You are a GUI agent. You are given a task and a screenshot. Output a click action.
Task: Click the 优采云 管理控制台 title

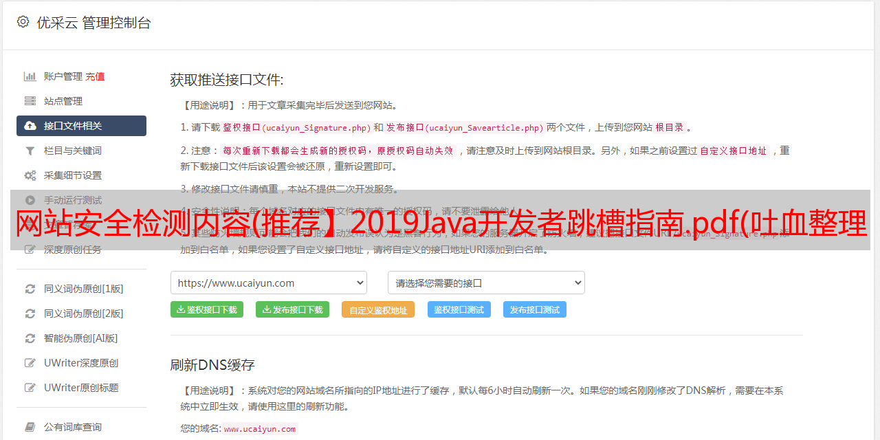click(93, 22)
